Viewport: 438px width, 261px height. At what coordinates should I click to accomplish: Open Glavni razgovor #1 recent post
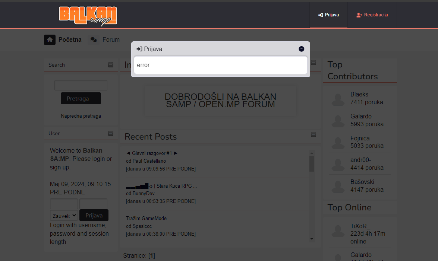pos(152,153)
